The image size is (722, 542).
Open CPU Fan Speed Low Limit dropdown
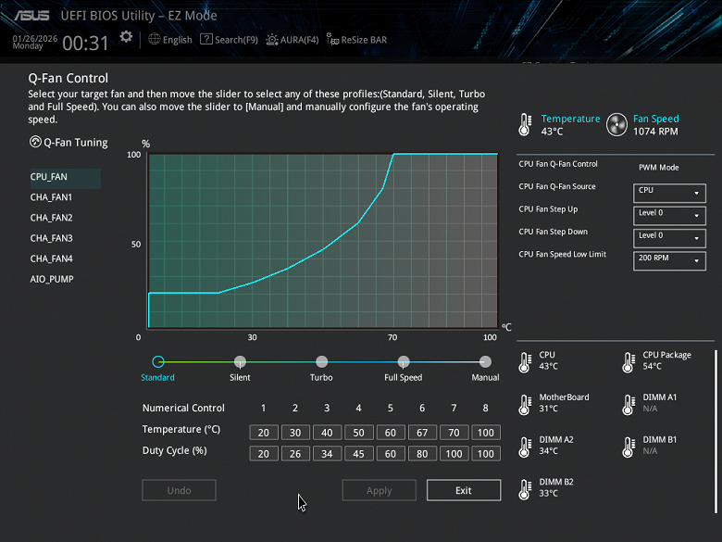(x=669, y=260)
